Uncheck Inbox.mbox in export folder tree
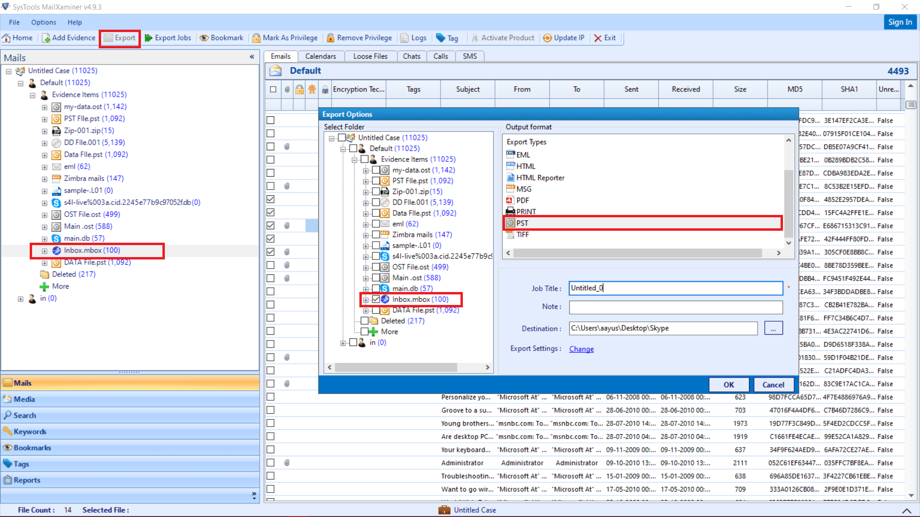 376,299
